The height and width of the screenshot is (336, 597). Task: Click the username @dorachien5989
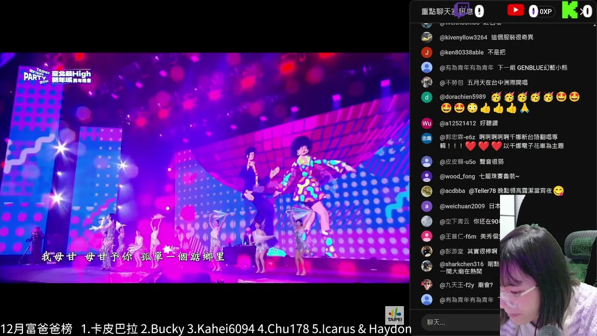(x=463, y=97)
